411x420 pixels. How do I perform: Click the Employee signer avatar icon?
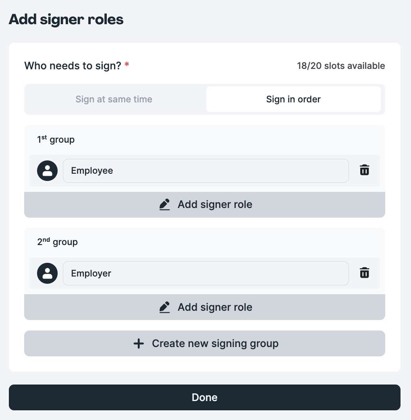tap(47, 170)
